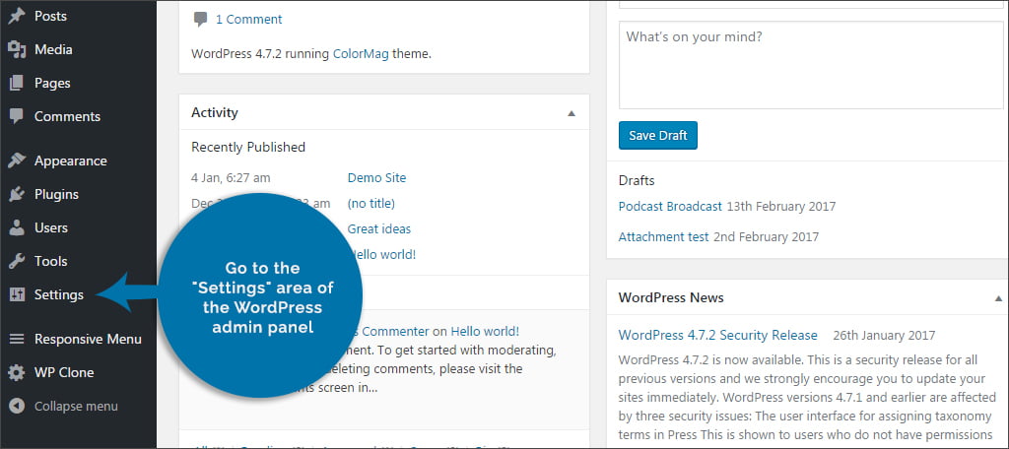The height and width of the screenshot is (449, 1009).
Task: Open the Attachment test draft
Action: coord(663,236)
